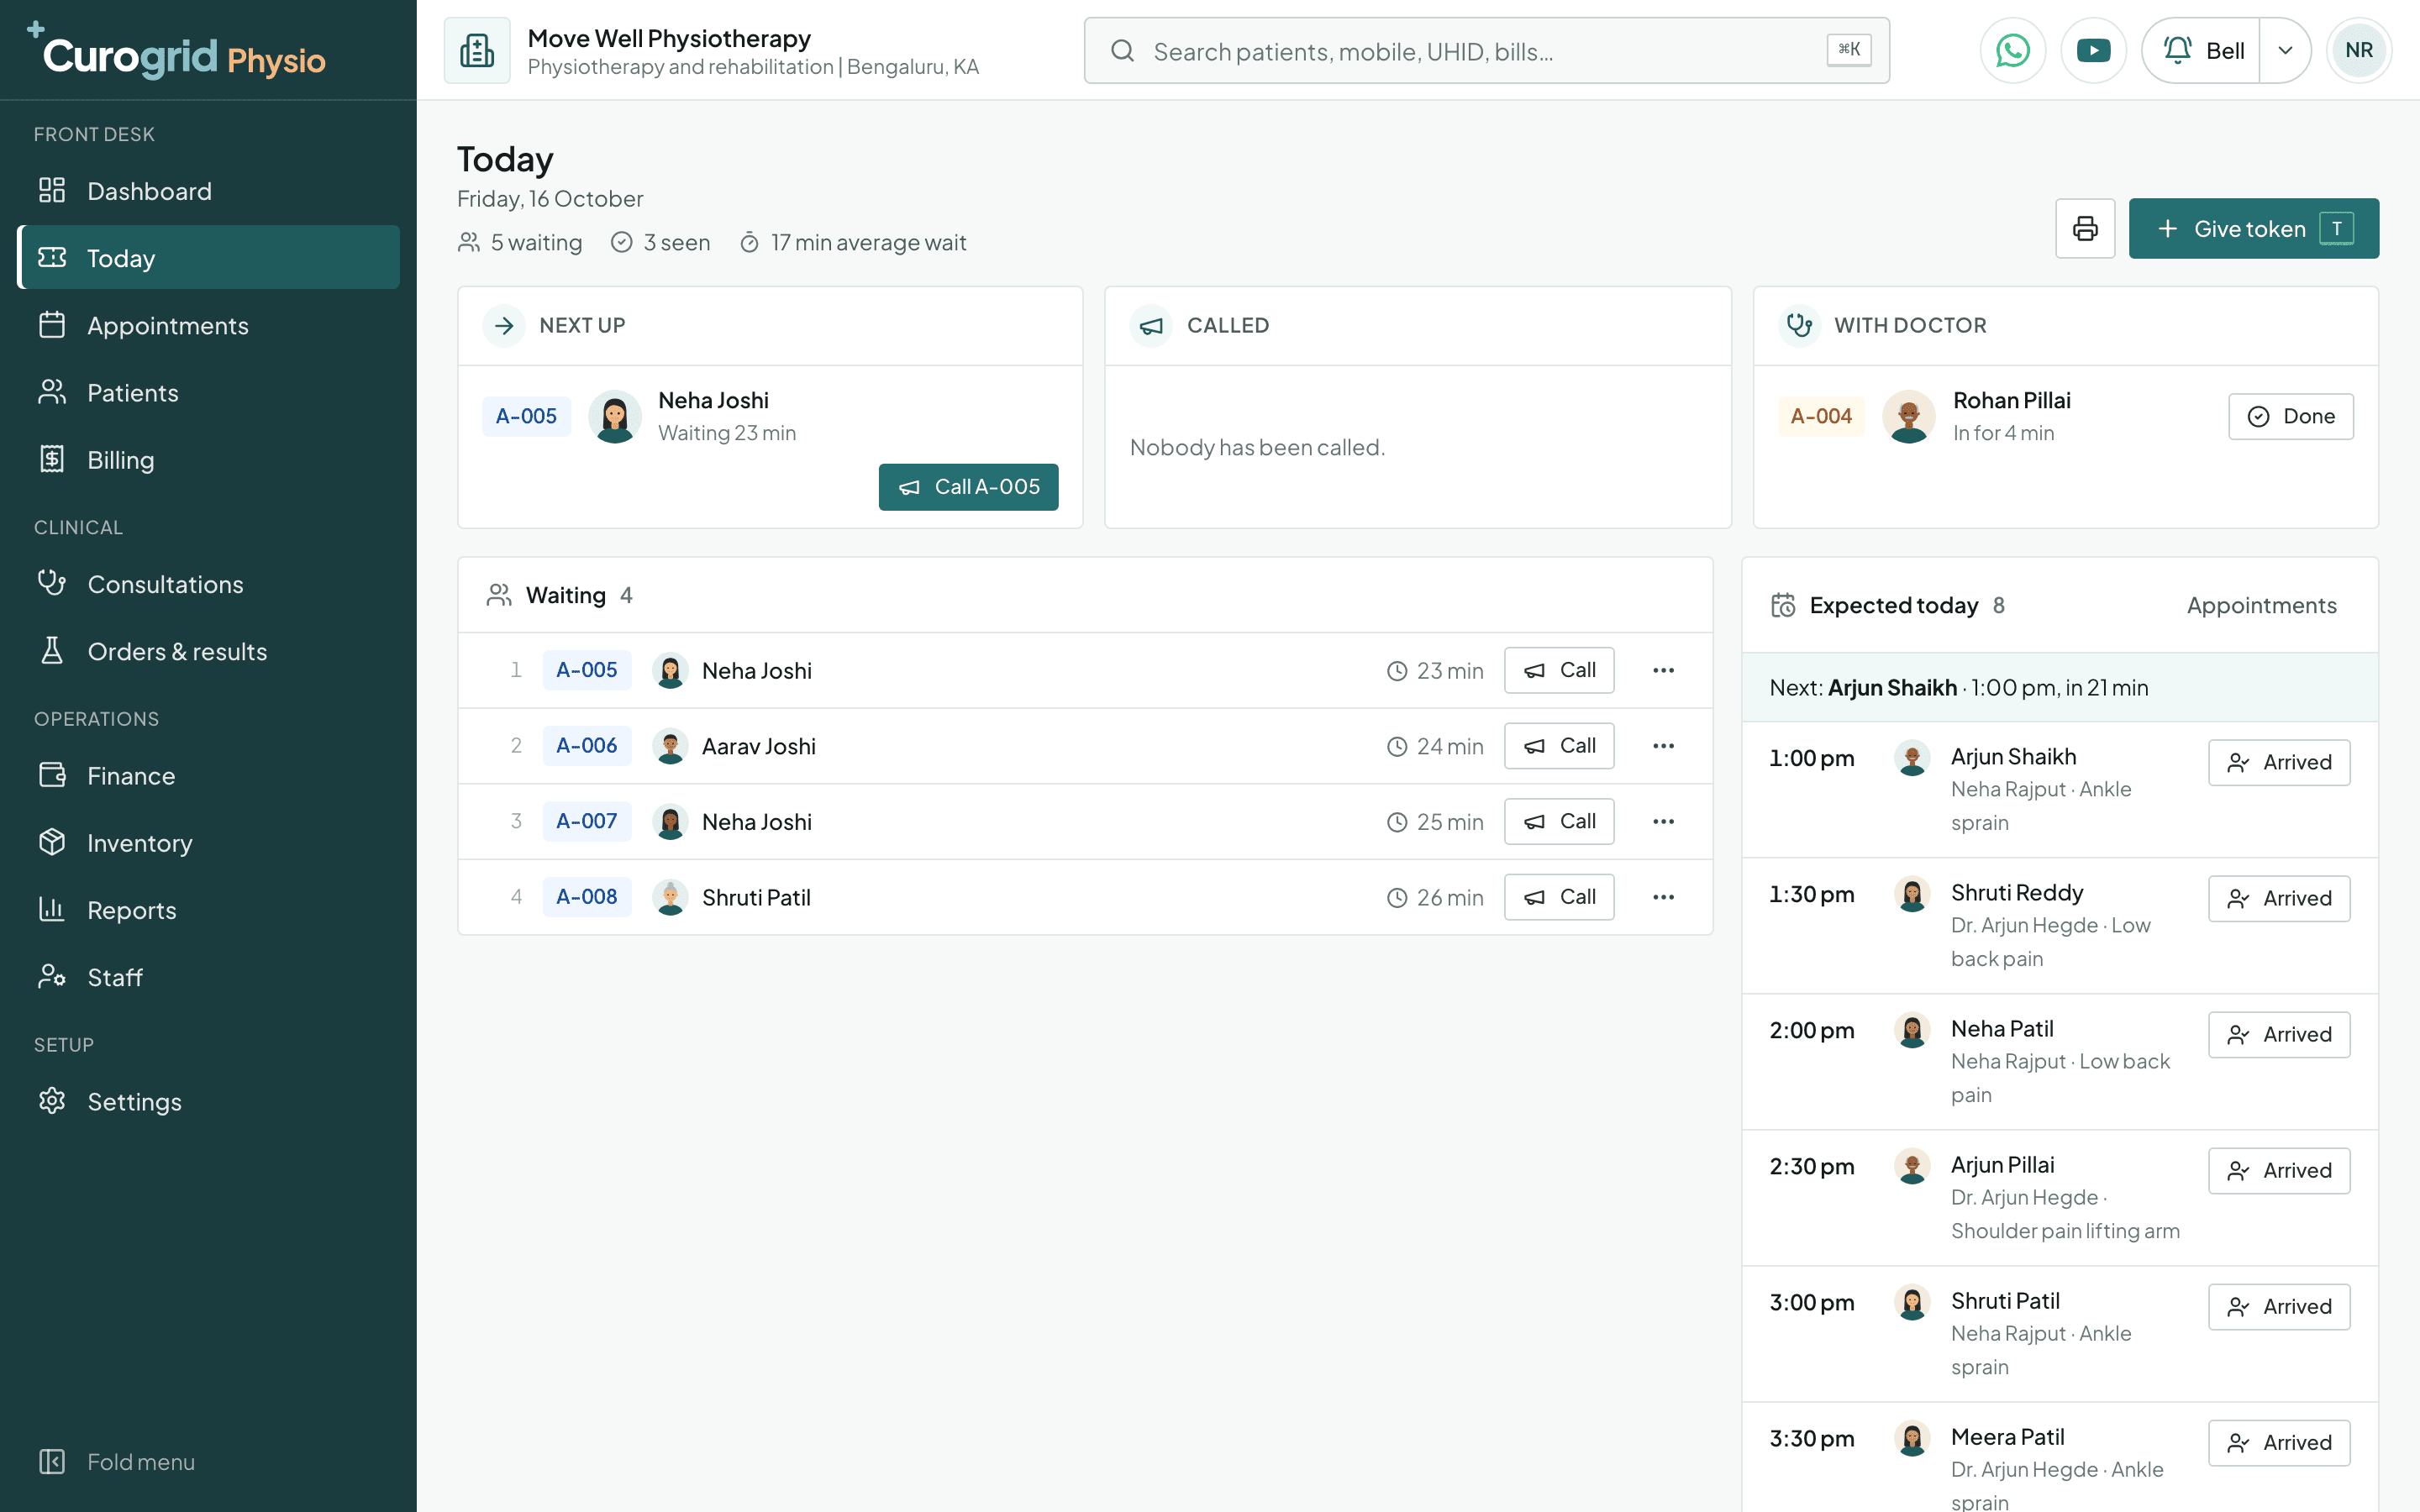Focus the patient search field
This screenshot has width=2420, height=1512.
pyautogui.click(x=1486, y=50)
